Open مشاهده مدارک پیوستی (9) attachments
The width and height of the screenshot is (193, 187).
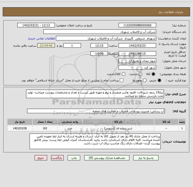pos(107,158)
